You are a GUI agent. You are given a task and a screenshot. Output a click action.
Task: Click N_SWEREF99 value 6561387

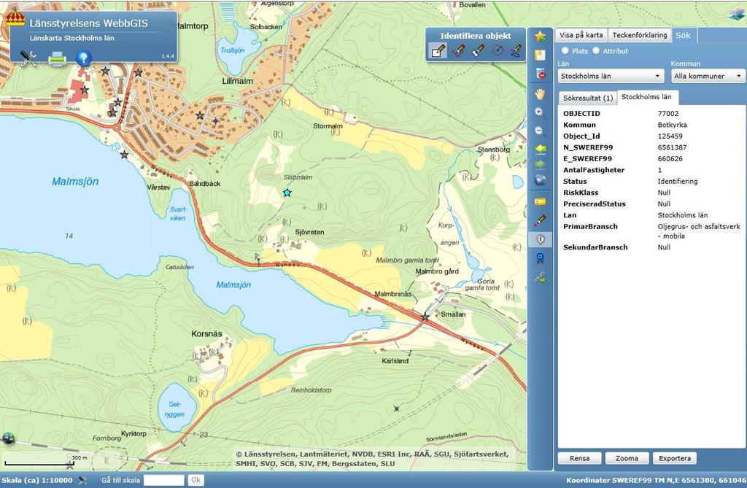point(672,147)
